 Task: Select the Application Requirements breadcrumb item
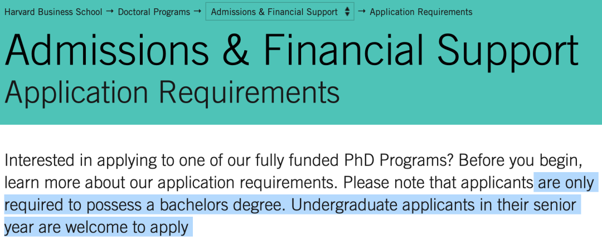pos(421,12)
